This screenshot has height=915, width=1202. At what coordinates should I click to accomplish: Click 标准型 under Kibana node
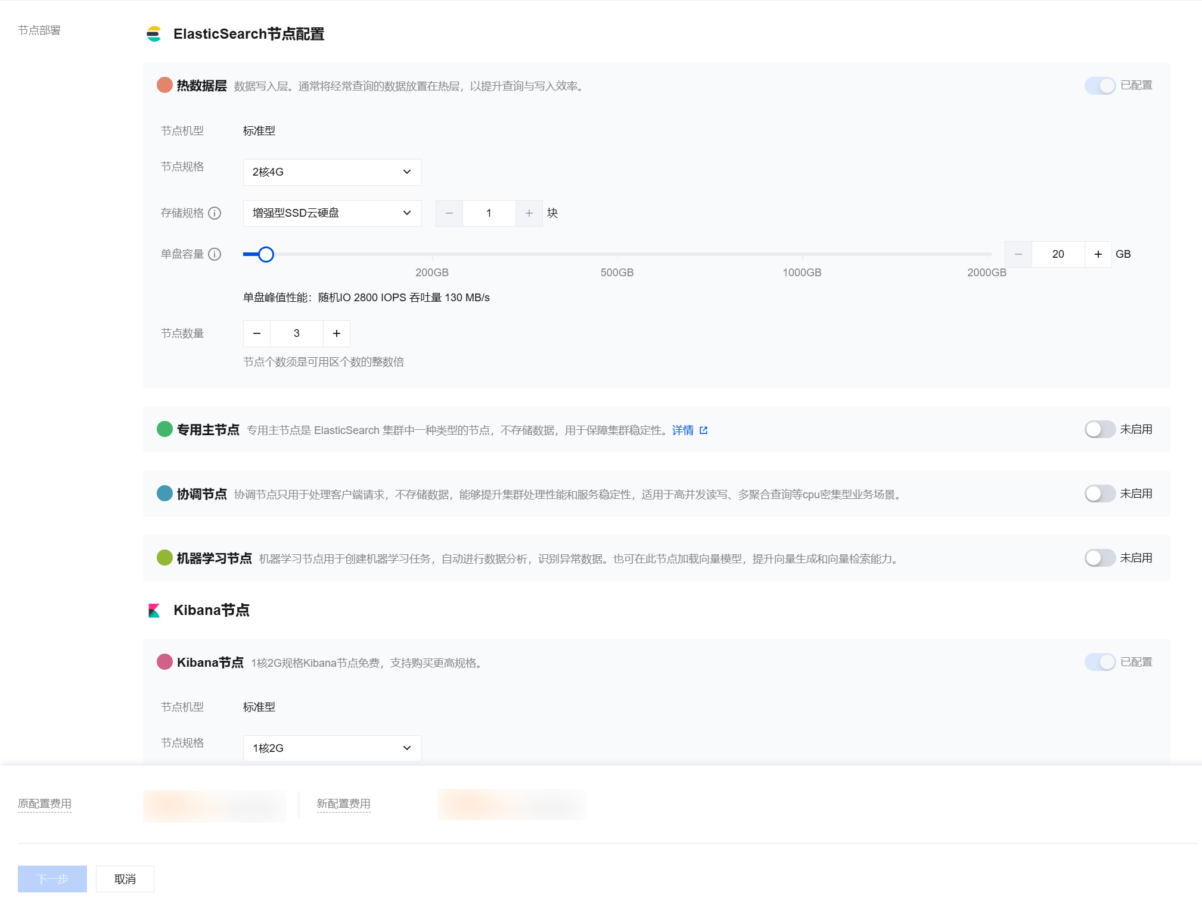click(x=259, y=707)
